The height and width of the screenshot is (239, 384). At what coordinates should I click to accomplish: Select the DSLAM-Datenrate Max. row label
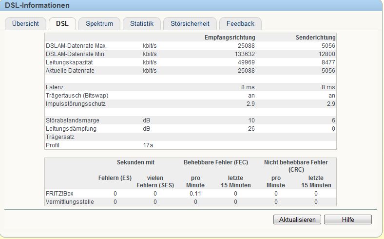[76, 46]
